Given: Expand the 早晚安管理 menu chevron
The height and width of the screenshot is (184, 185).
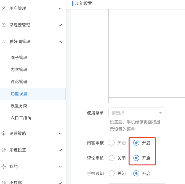Looking at the screenshot, I should tap(60, 25).
